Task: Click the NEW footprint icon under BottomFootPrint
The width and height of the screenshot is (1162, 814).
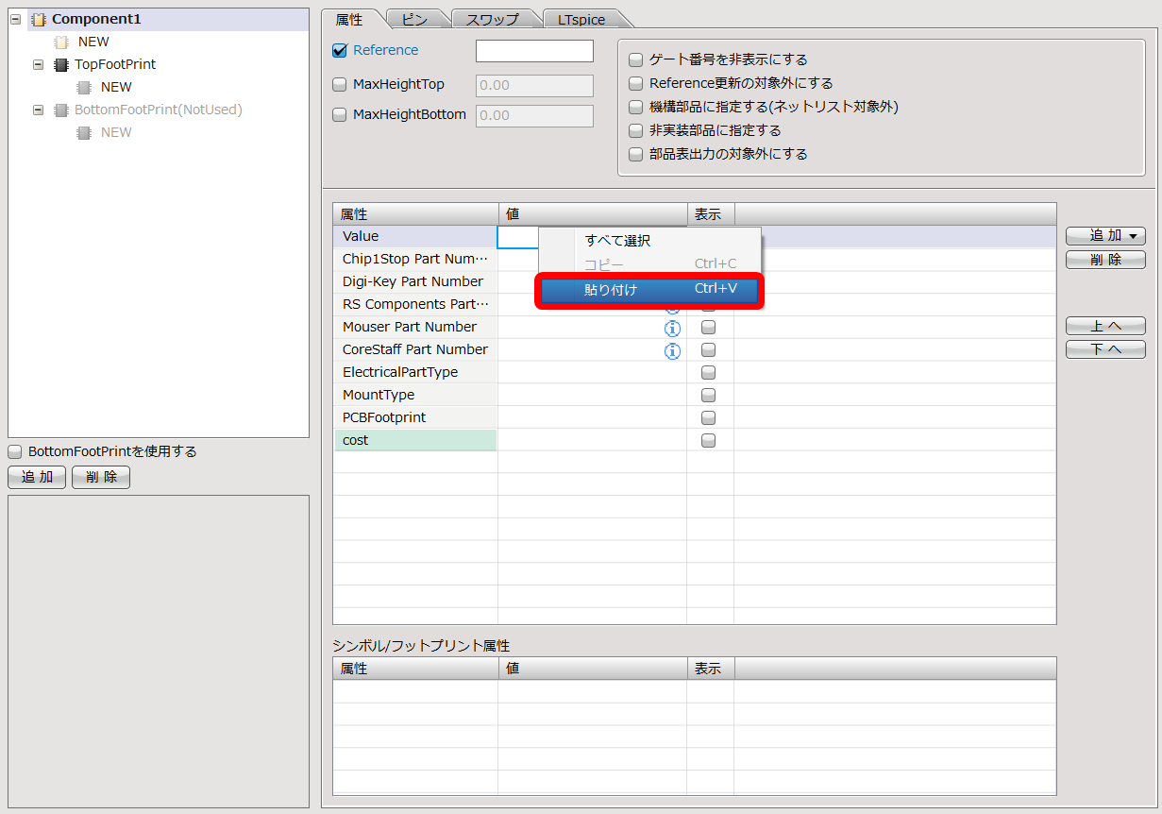Action: (84, 132)
